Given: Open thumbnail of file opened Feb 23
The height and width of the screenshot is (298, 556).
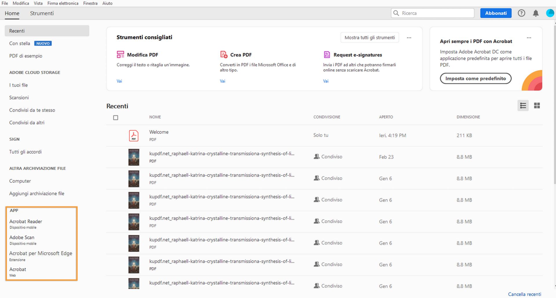Looking at the screenshot, I should click(134, 157).
